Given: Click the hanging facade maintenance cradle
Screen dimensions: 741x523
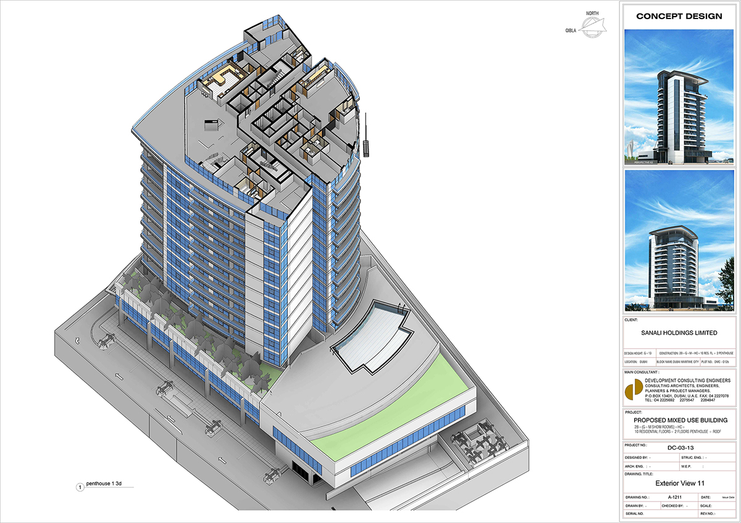Looking at the screenshot, I should click(367, 147).
